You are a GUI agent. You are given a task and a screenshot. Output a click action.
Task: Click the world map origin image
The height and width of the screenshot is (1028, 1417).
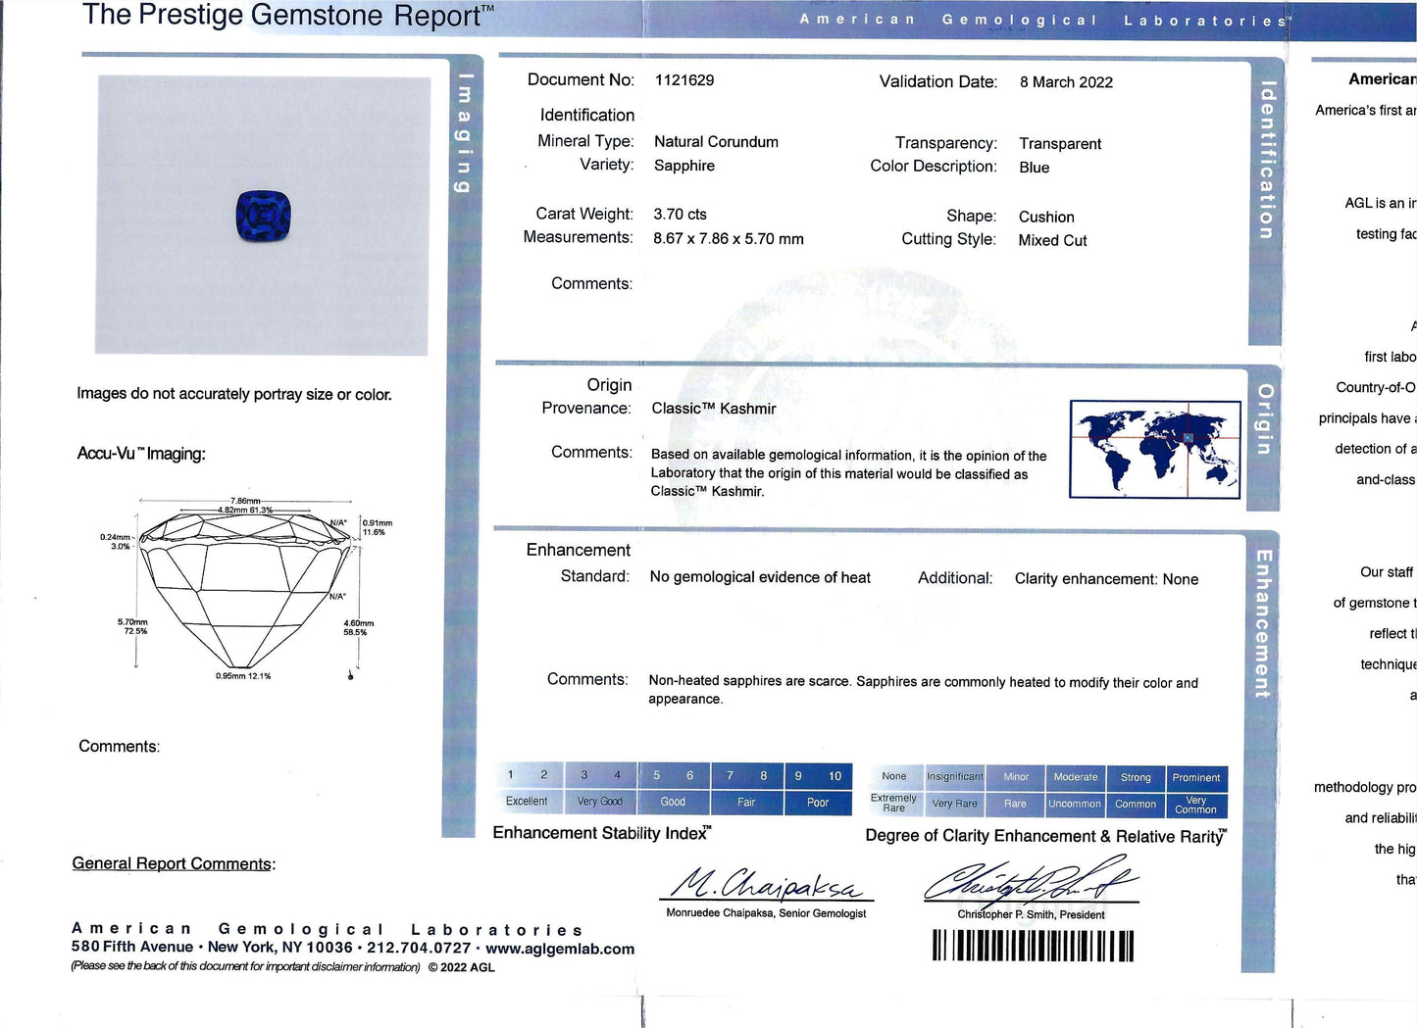coord(1154,450)
